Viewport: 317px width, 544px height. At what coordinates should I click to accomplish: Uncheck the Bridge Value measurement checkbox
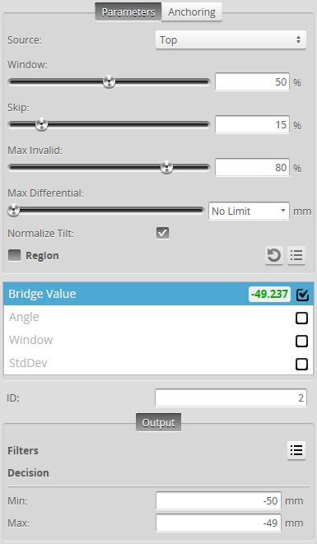(x=302, y=295)
